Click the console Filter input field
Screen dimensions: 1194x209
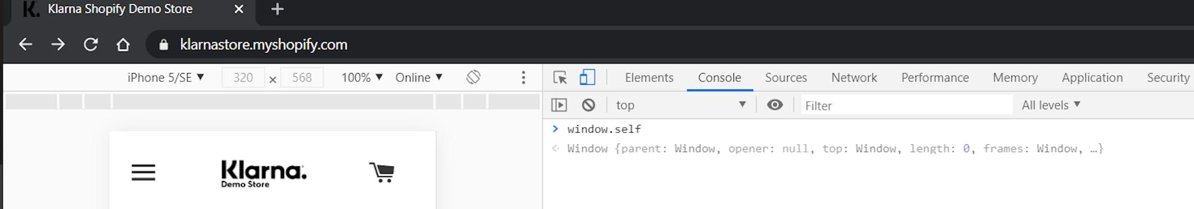tap(906, 105)
